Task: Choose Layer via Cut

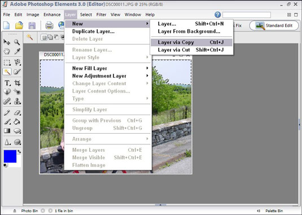Action: [191, 50]
